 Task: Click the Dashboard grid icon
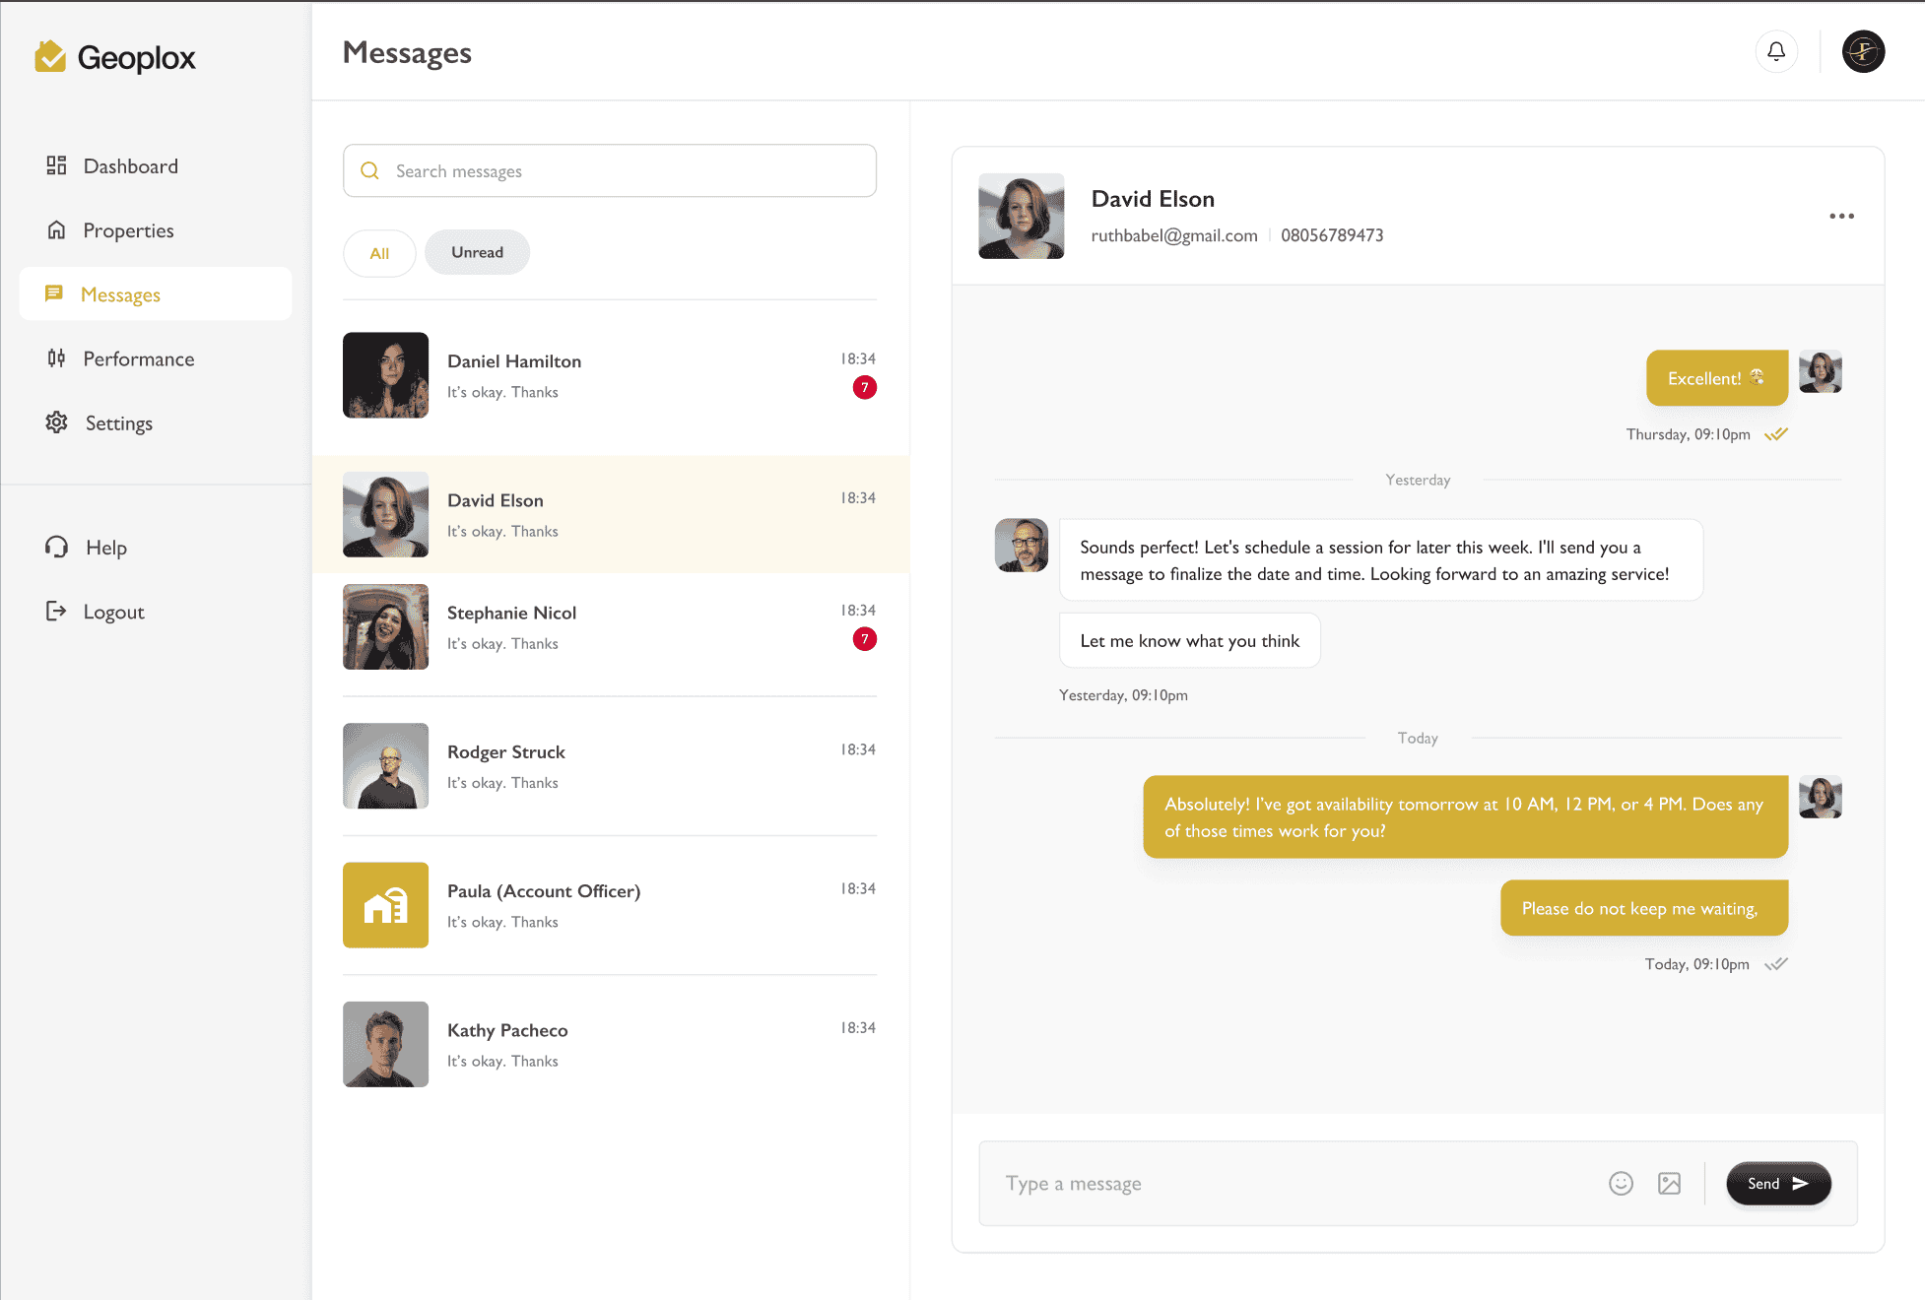coord(56,165)
